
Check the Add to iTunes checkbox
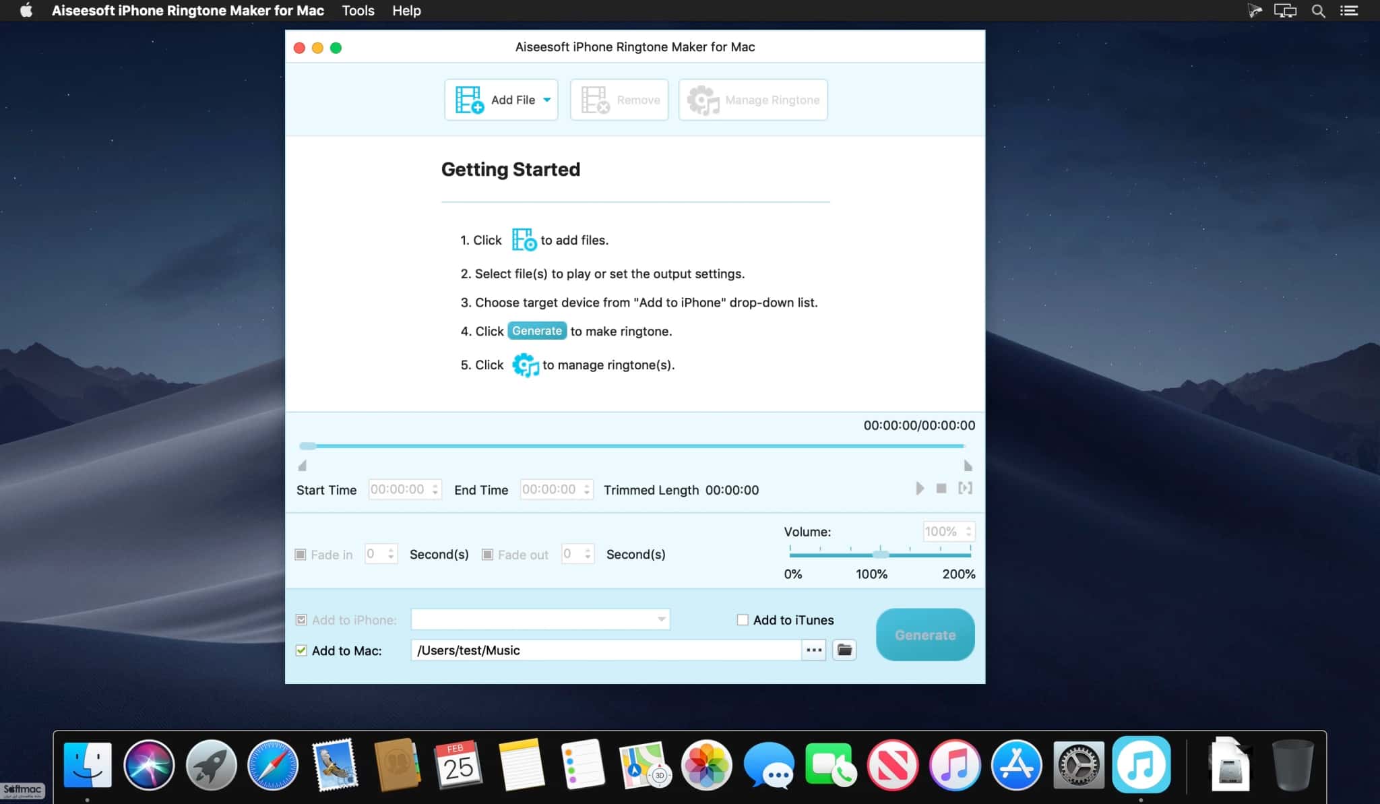(x=743, y=620)
